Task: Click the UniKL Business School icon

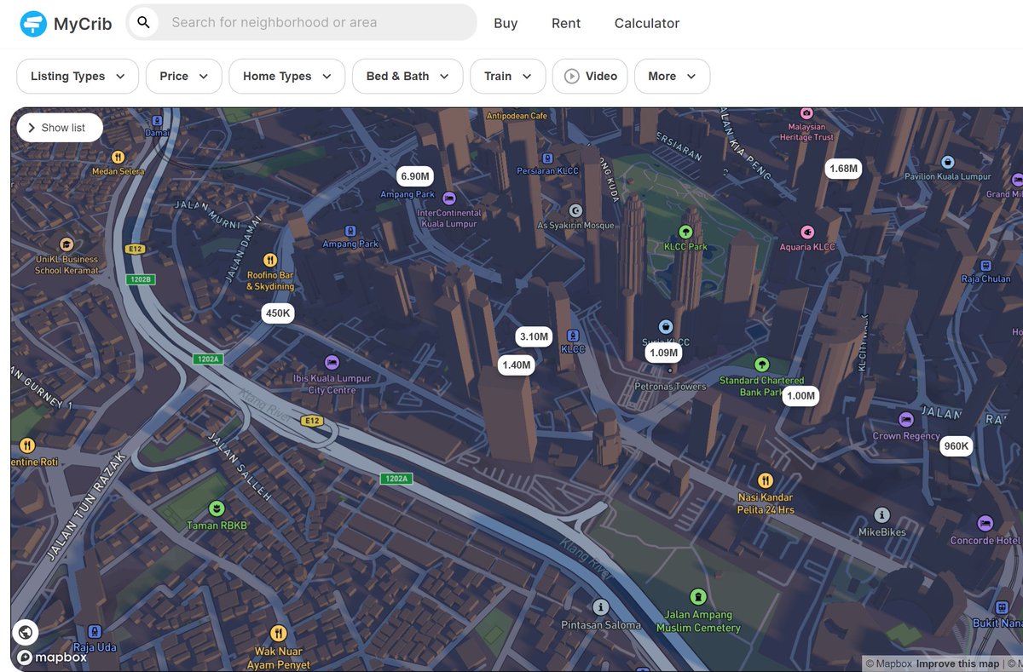Action: point(66,244)
